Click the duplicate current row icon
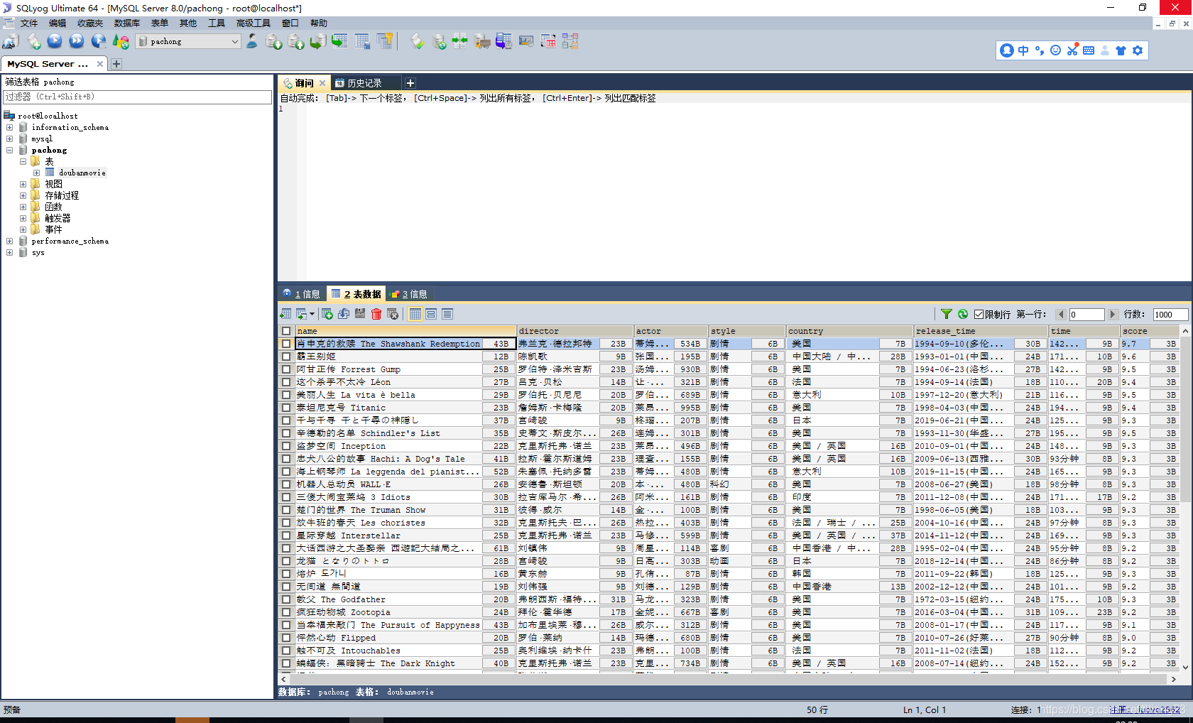Screen dimensions: 1193x723 tap(344, 314)
